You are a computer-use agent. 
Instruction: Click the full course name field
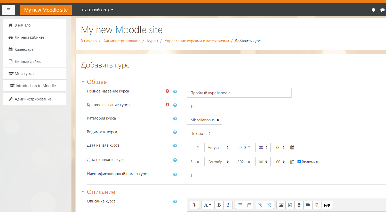coord(239,93)
